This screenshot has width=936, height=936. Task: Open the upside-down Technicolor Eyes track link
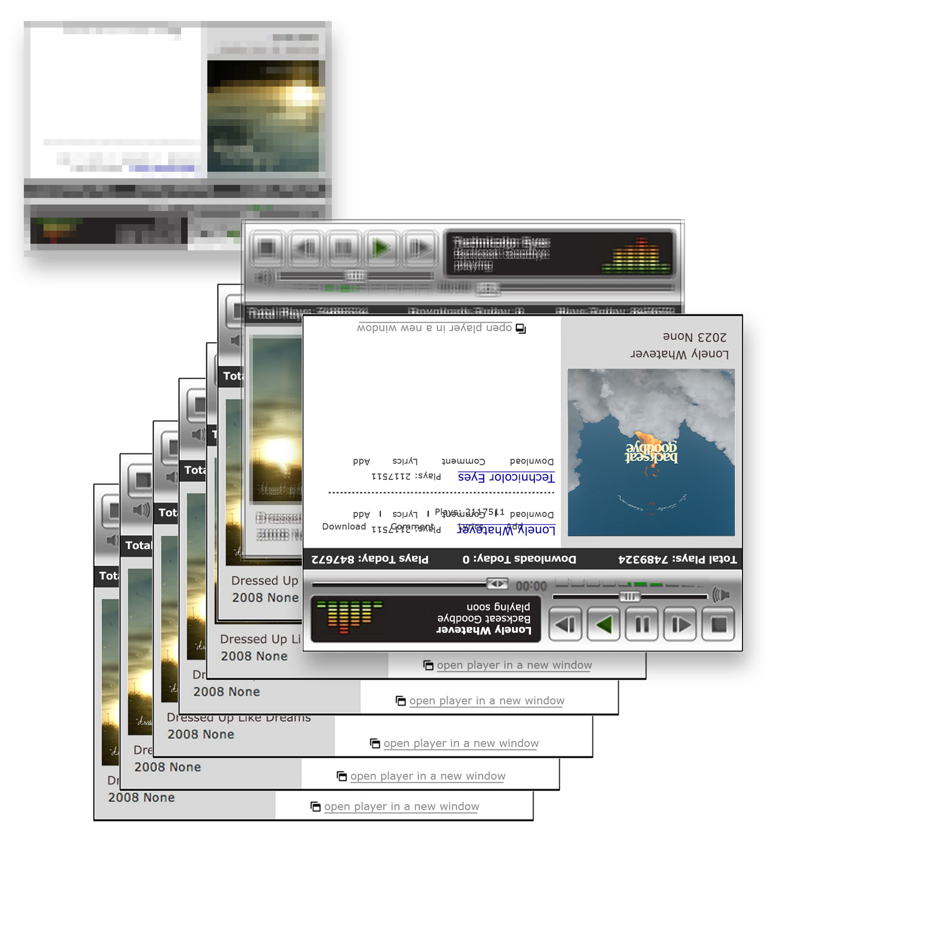tap(506, 477)
